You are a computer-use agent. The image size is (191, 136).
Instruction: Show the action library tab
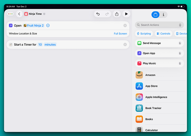[156, 15]
